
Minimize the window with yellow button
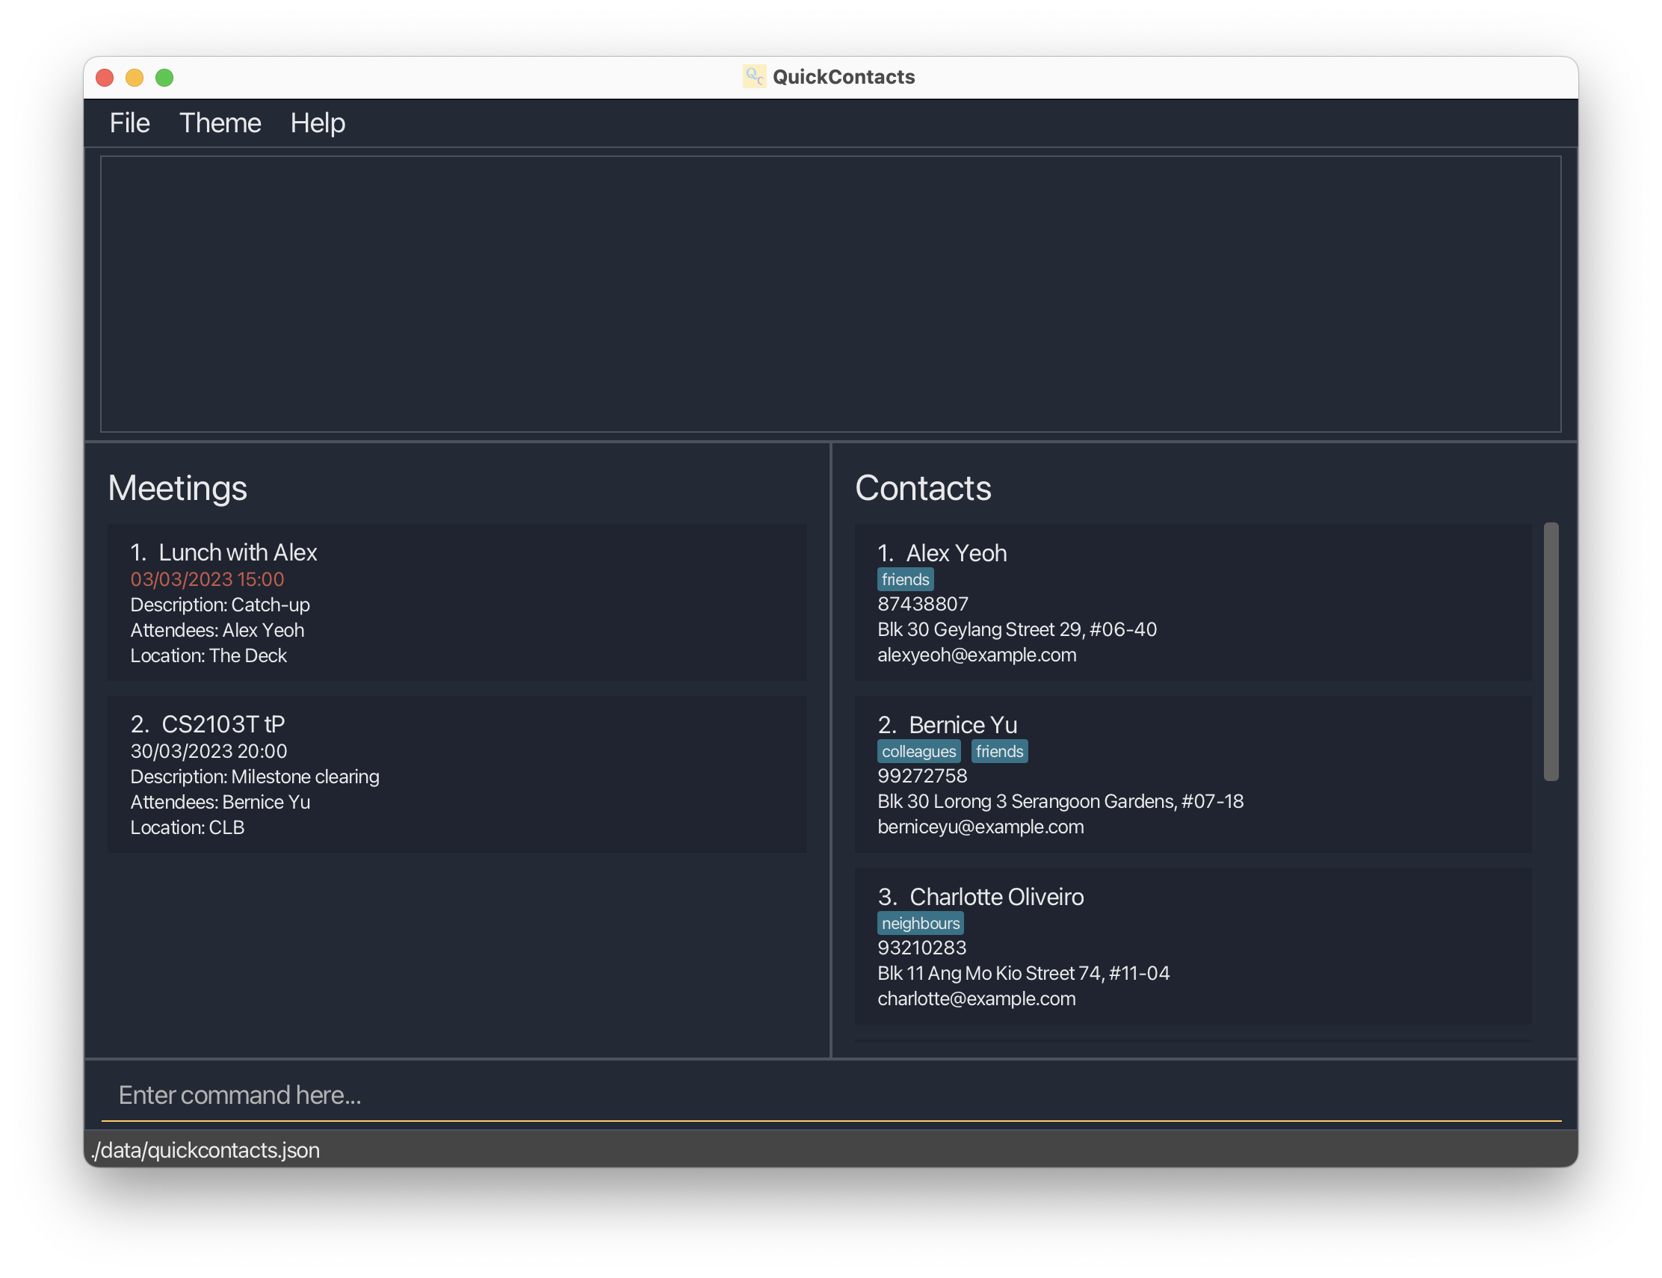point(135,78)
